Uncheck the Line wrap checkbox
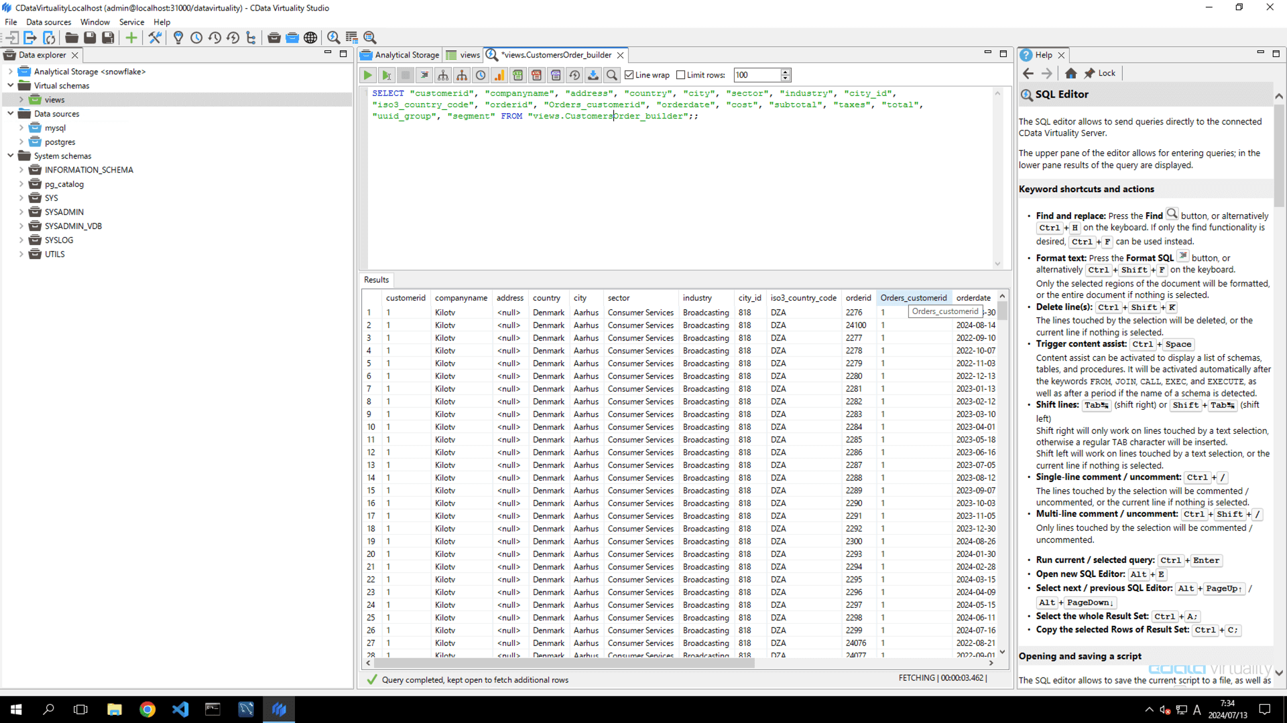Screen dimensions: 1287x723 pyautogui.click(x=629, y=75)
